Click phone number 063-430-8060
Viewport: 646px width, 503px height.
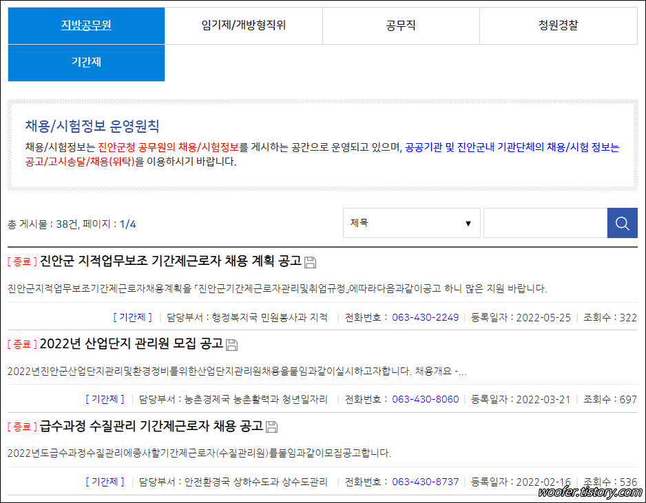[425, 399]
